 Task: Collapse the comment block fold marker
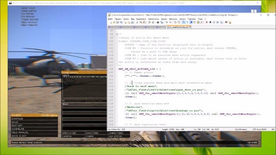click(x=117, y=34)
